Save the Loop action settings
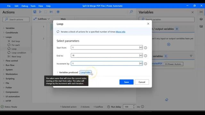Viewport: 205px width, 115px height. click(x=127, y=82)
